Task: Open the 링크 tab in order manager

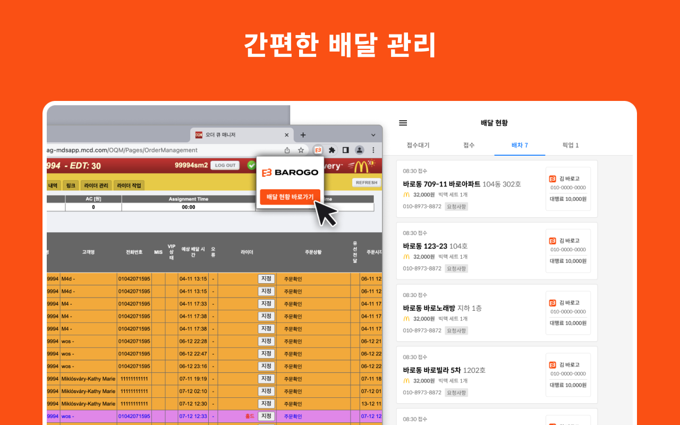Action: [x=70, y=185]
